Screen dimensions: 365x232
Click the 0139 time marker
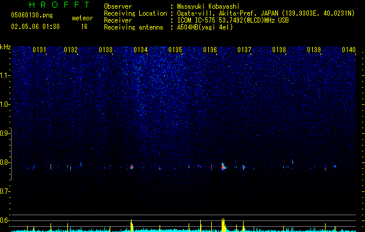(314, 50)
